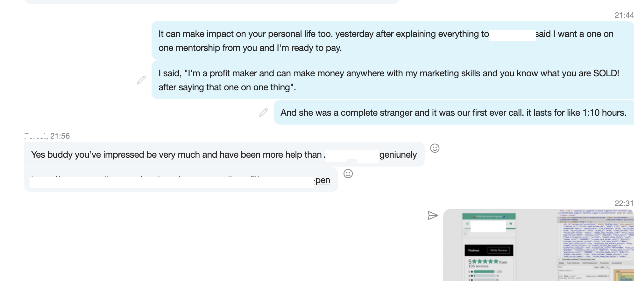This screenshot has width=638, height=281.
Task: React with the smiley icon next to "Yes buddy" message
Action: point(435,148)
